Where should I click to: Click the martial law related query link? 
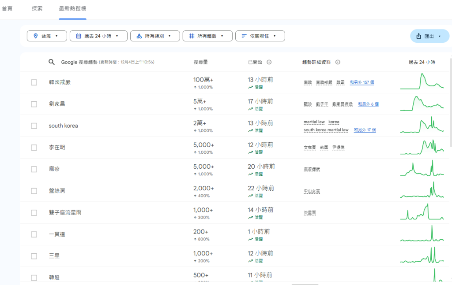point(313,122)
